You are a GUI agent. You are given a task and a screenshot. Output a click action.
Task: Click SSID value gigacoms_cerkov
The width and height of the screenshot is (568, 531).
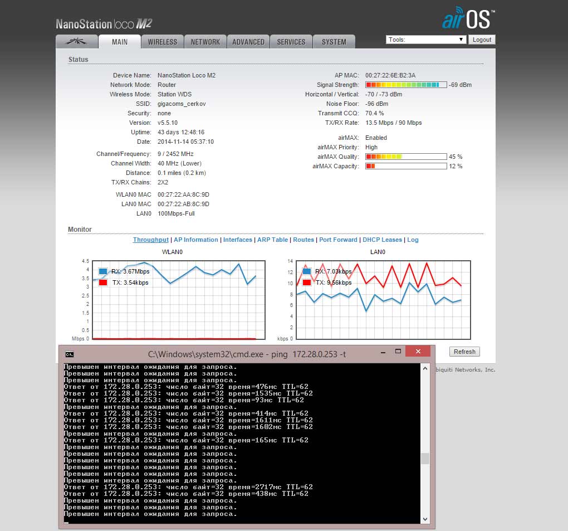tap(182, 104)
